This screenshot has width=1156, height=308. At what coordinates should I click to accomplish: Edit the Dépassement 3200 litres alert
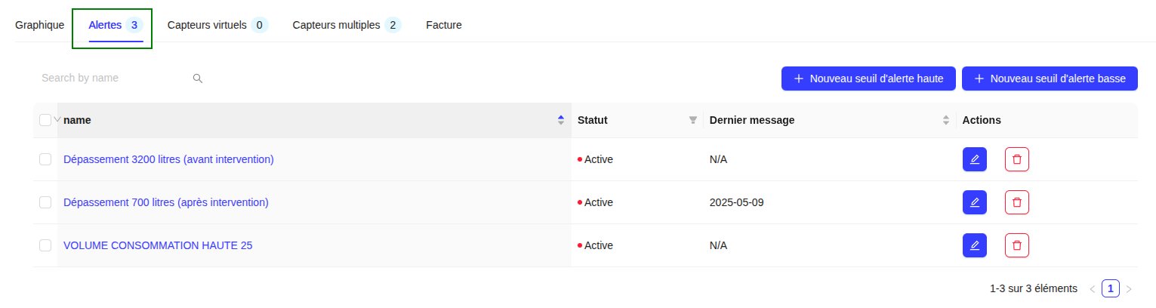[x=974, y=159]
